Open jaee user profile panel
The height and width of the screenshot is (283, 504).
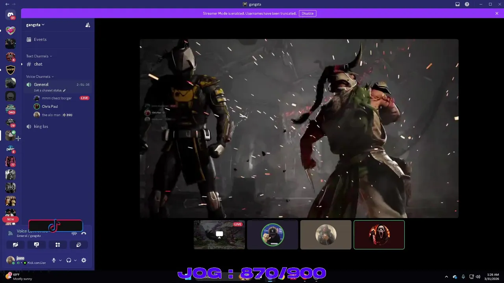(26, 260)
